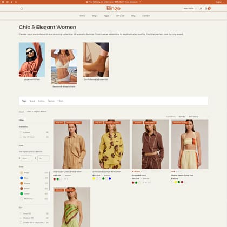The image size is (227, 227).
Task: Open the Oversized Linen Stripe Shirt product image
Action: [72, 144]
